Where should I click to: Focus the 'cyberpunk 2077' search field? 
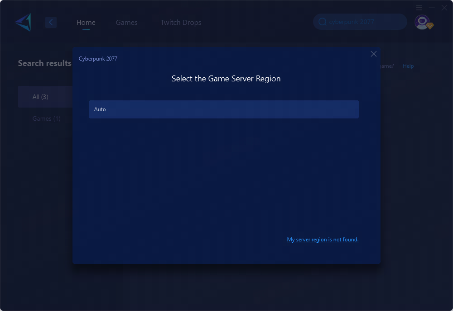coord(360,22)
